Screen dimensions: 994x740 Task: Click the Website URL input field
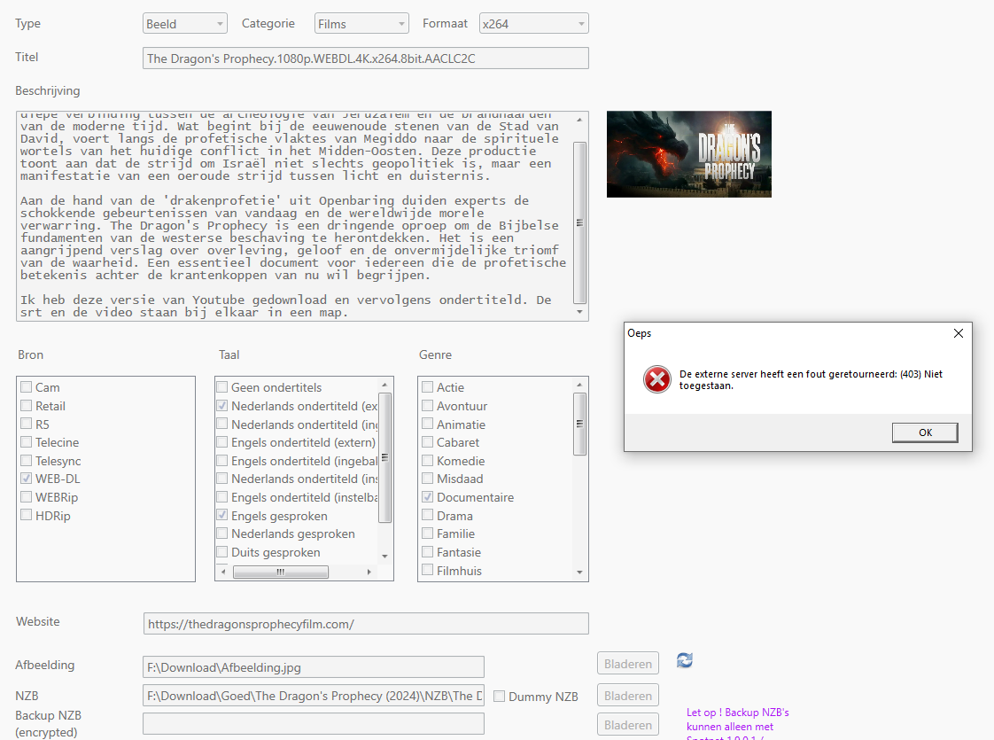(x=366, y=623)
